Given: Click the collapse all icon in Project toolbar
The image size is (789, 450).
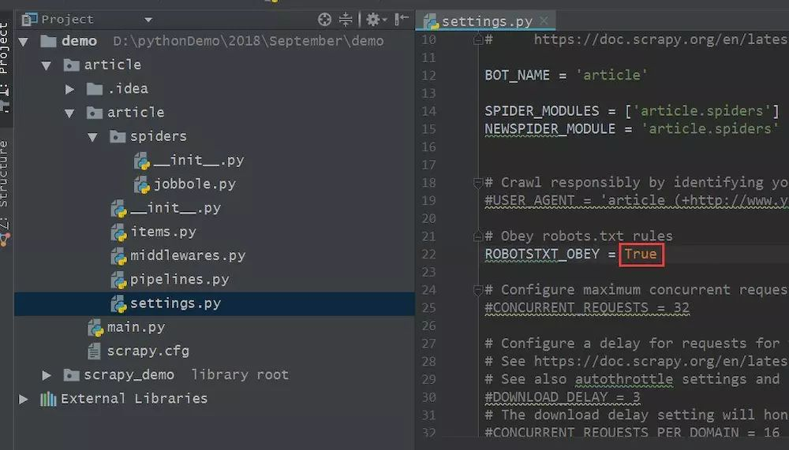Looking at the screenshot, I should [346, 20].
